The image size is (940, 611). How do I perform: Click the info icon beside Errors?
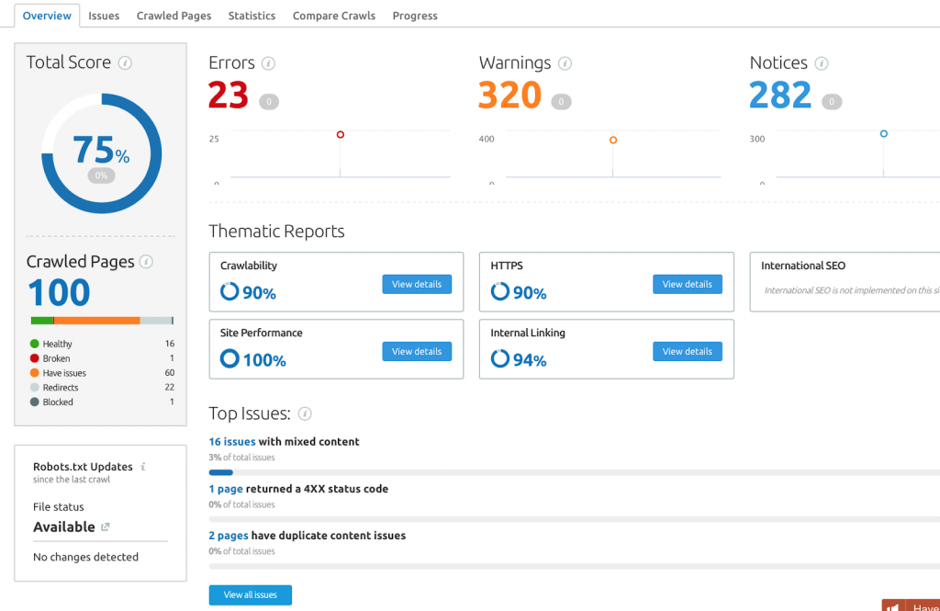point(269,63)
